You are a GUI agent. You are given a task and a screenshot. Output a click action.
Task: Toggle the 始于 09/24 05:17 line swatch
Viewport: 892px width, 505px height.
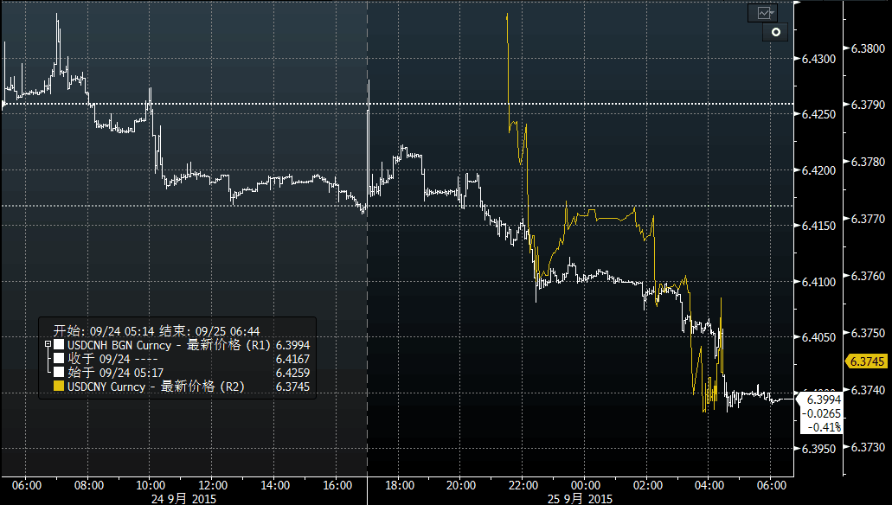tap(58, 373)
